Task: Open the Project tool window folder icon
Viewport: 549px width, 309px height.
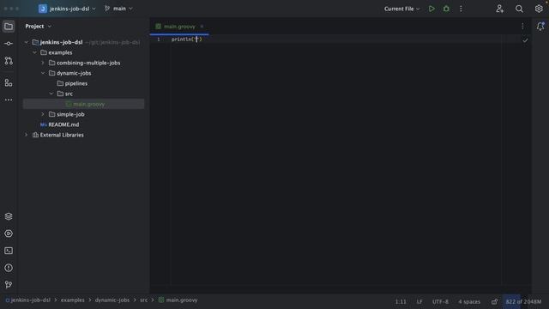Action: click(x=9, y=27)
